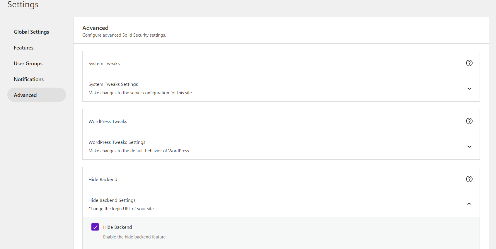Collapse Hide Backend Settings chevron

coord(469,204)
